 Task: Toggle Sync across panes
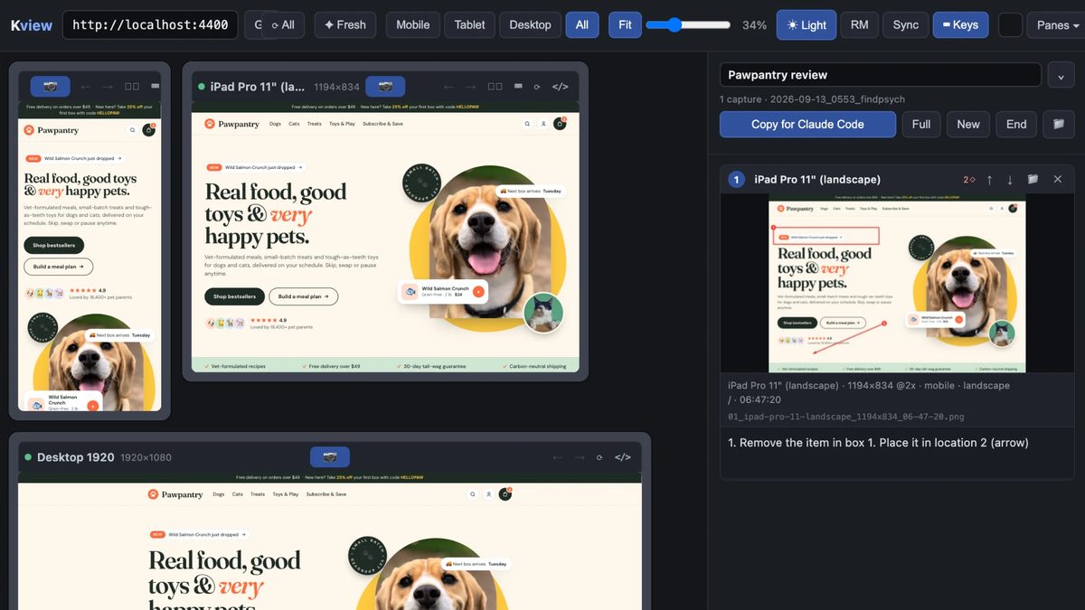pyautogui.click(x=905, y=24)
